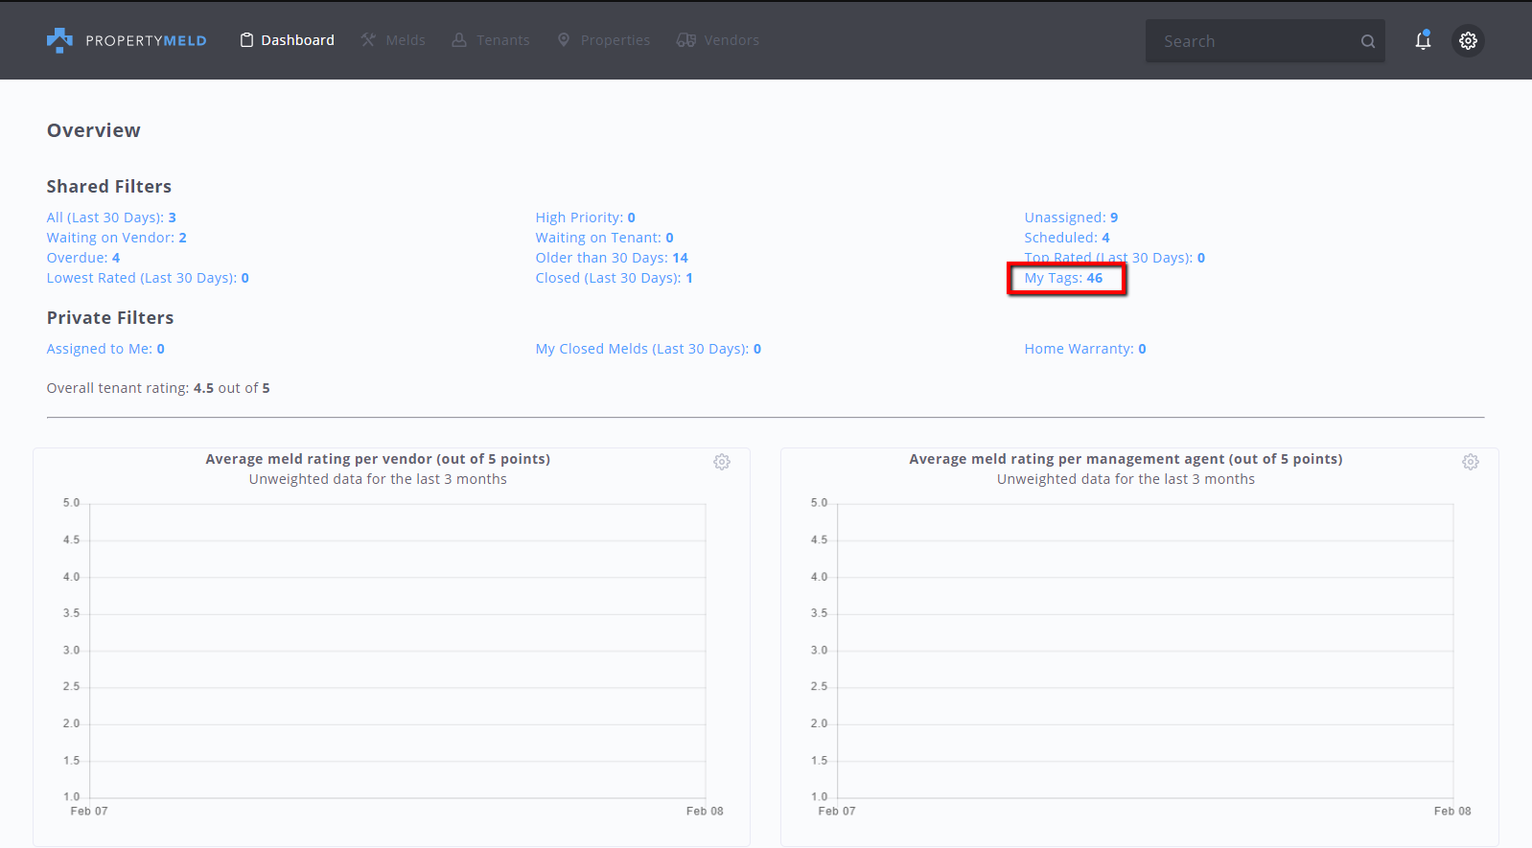Open the High Priority filter

[586, 218]
